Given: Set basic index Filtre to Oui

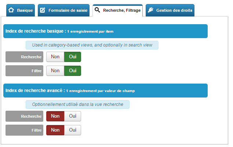Looking at the screenshot, I should point(73,71).
